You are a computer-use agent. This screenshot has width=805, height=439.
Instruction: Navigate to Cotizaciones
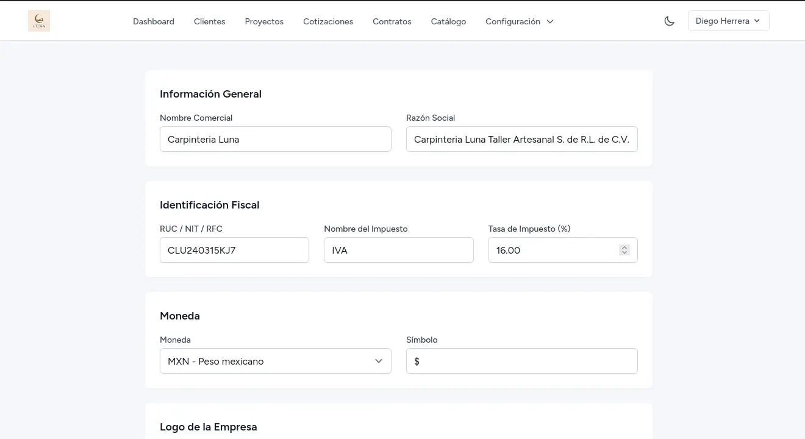click(x=328, y=21)
